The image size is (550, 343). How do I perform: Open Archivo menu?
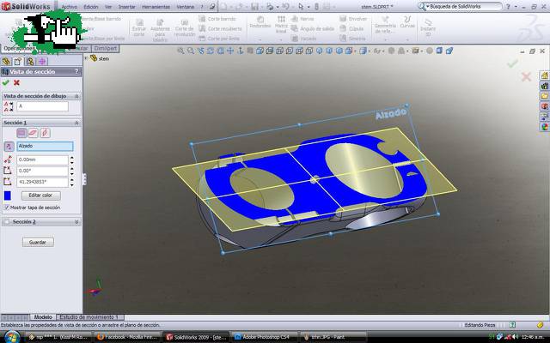click(x=69, y=7)
